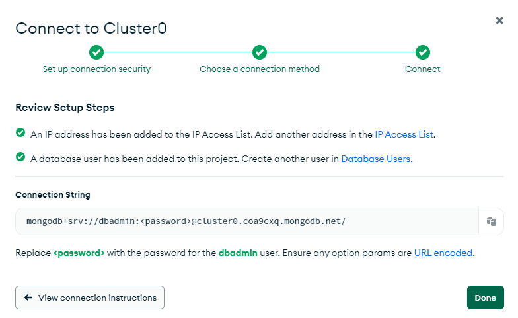The height and width of the screenshot is (318, 518).
Task: Click the green check beside IP address message
Action: (x=20, y=132)
